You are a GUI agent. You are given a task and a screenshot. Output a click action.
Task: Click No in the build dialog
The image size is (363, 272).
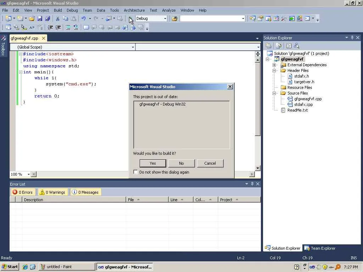(181, 163)
